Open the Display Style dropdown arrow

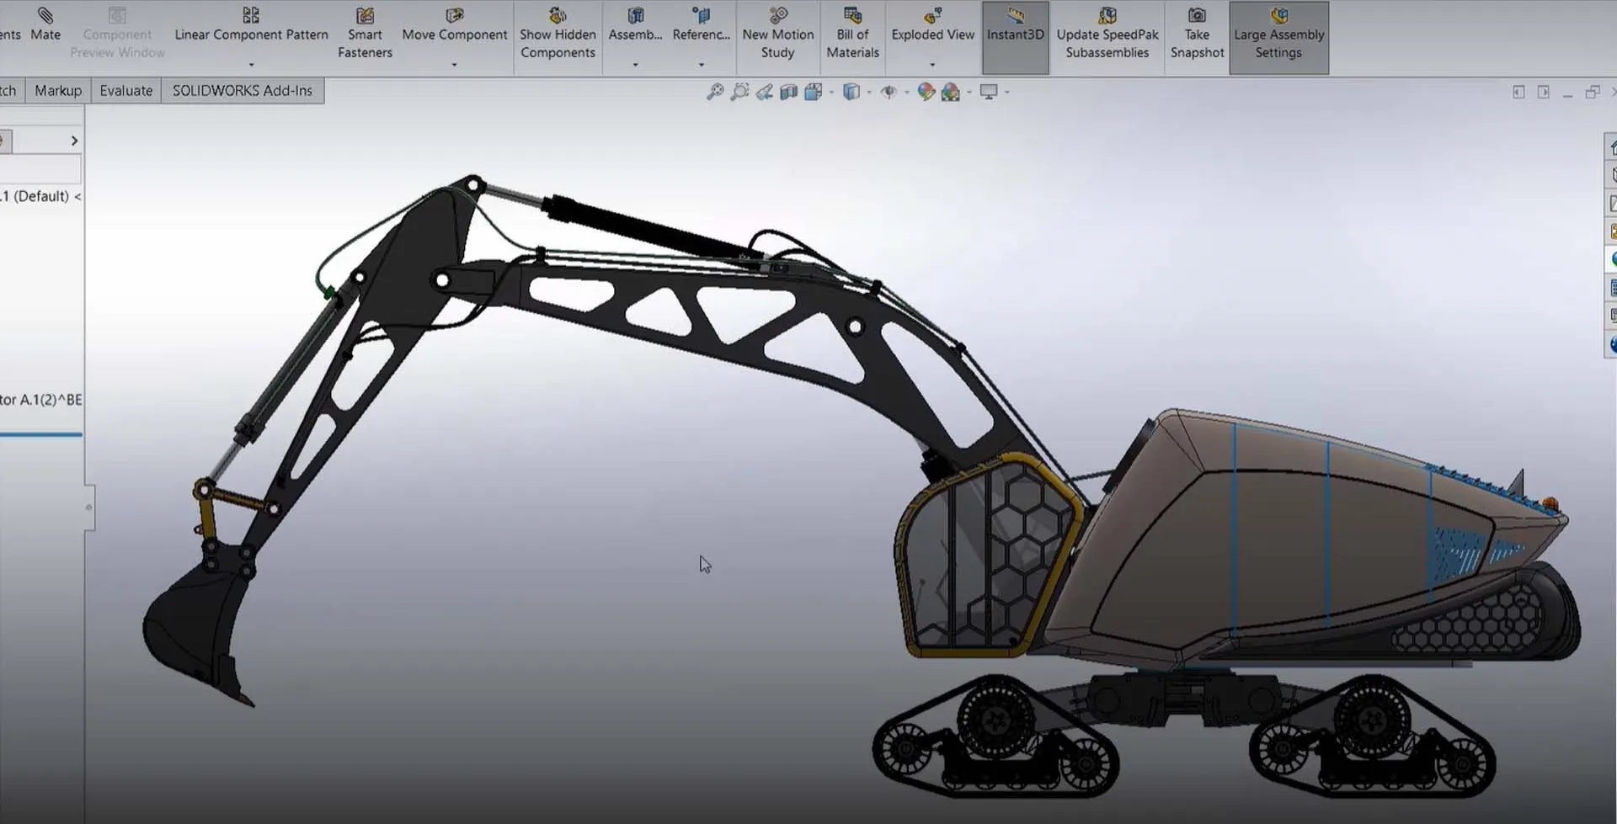pyautogui.click(x=869, y=93)
